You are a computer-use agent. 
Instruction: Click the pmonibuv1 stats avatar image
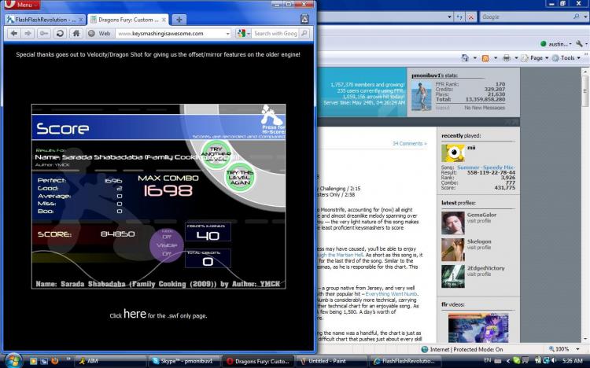click(x=422, y=96)
